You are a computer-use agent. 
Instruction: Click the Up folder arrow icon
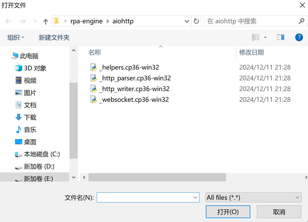(46, 21)
